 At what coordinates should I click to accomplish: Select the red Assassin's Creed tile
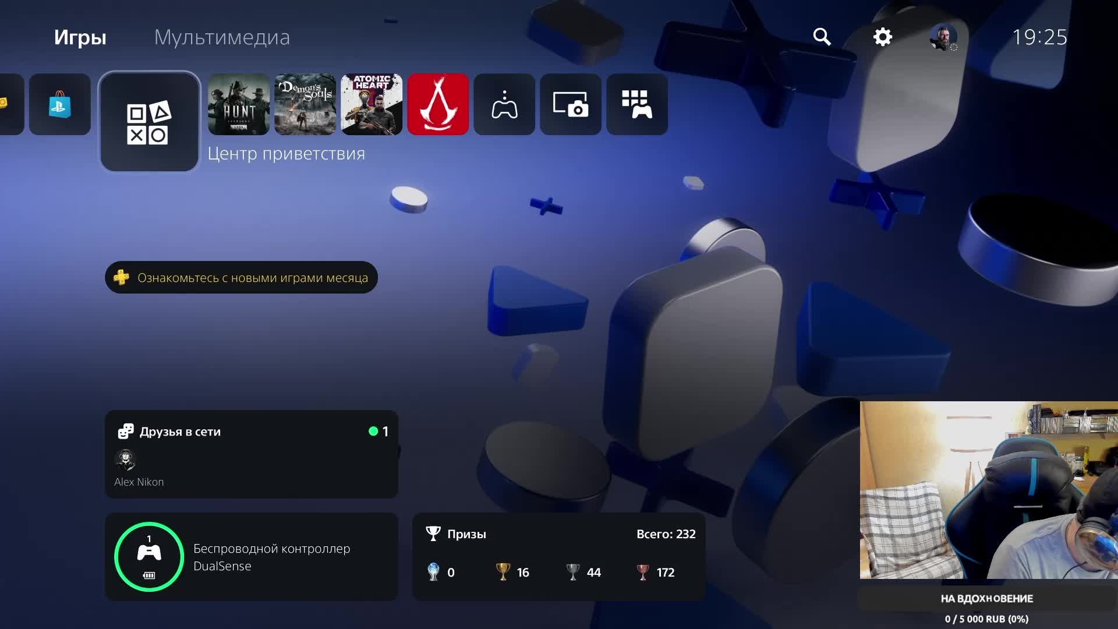[x=438, y=105]
